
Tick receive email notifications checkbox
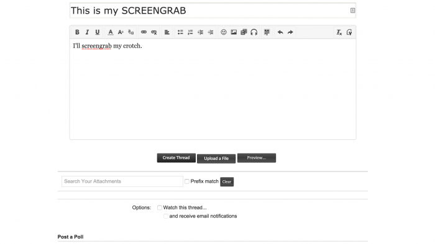click(x=166, y=216)
